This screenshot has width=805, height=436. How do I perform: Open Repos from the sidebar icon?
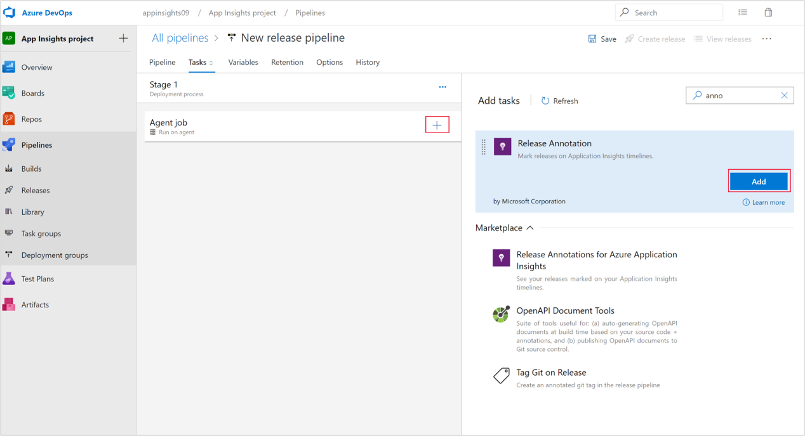tap(9, 119)
